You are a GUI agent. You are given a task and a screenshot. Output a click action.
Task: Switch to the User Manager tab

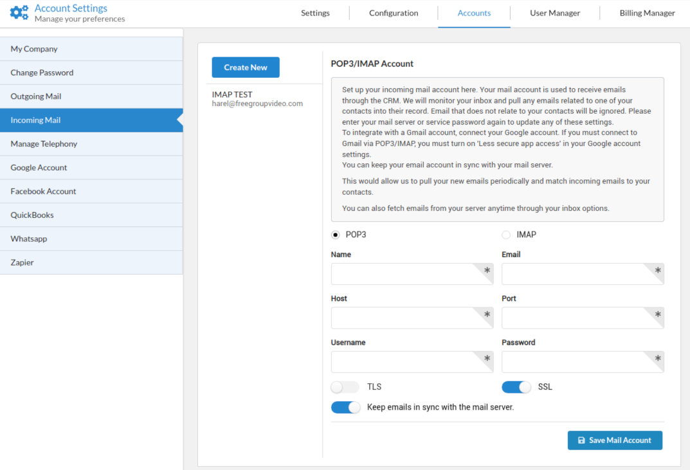554,12
